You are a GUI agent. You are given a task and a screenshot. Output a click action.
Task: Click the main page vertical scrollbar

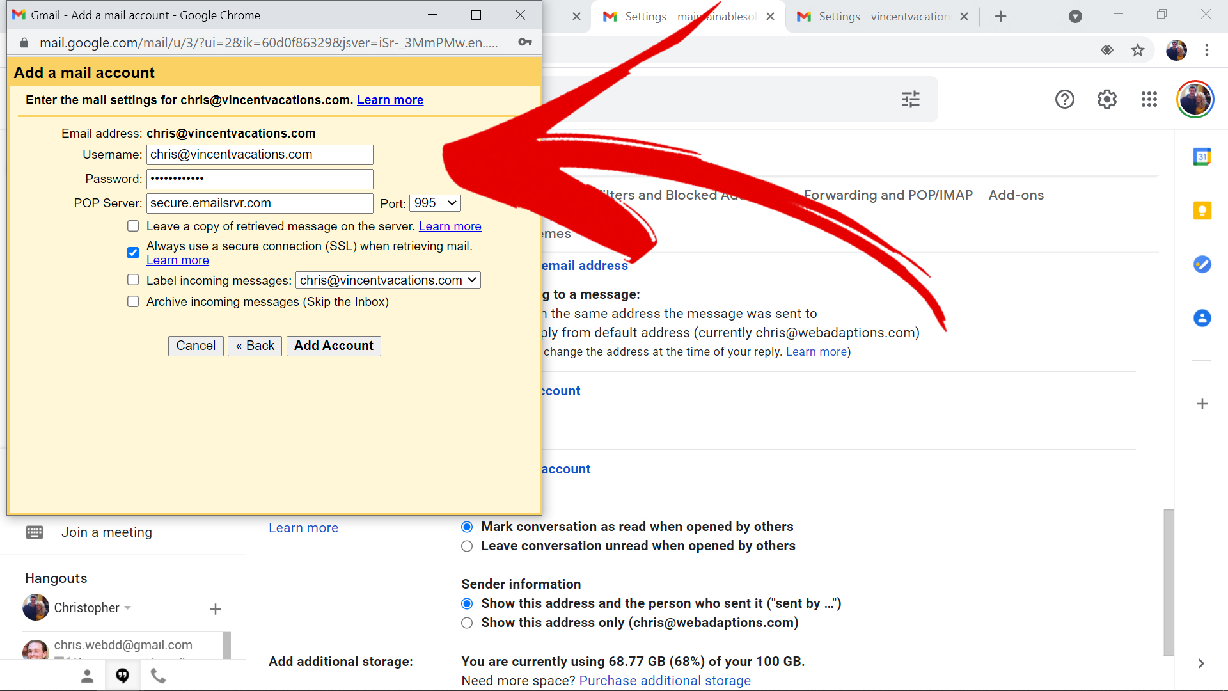(1169, 582)
